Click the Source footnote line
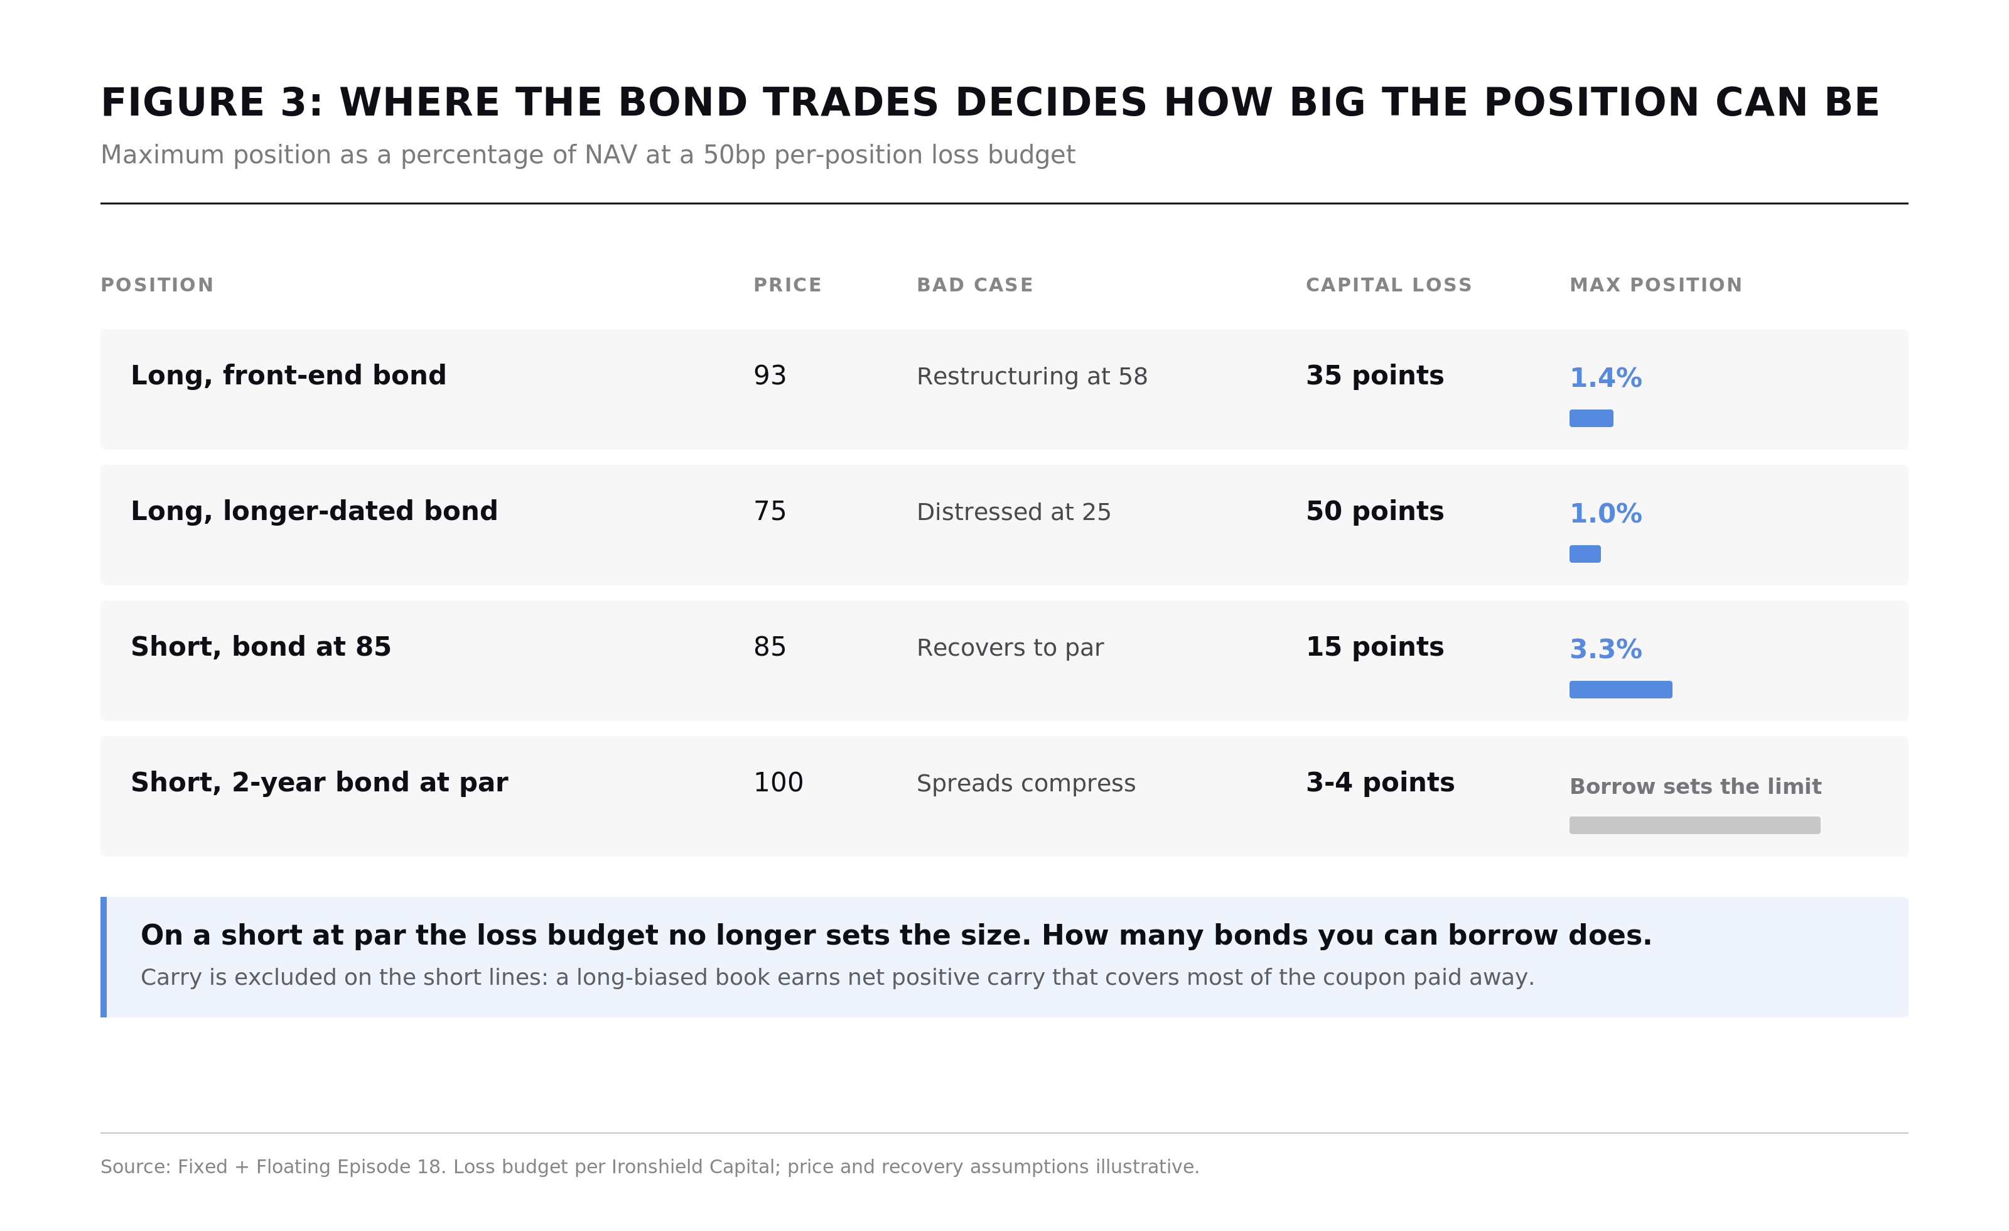 650,1166
